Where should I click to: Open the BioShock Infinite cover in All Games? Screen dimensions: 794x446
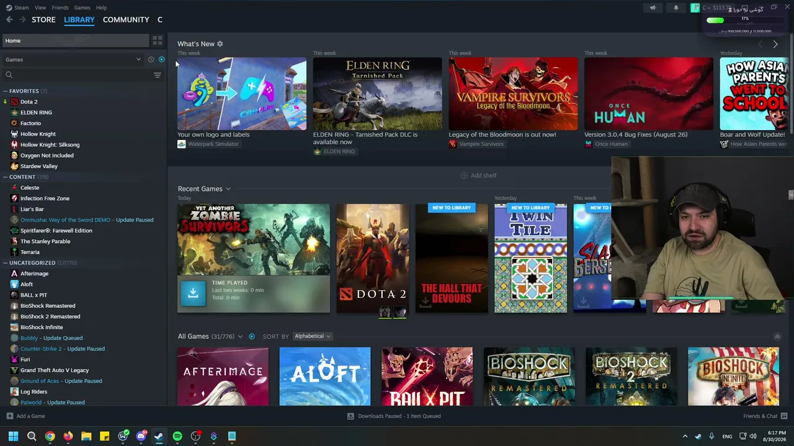pos(733,377)
